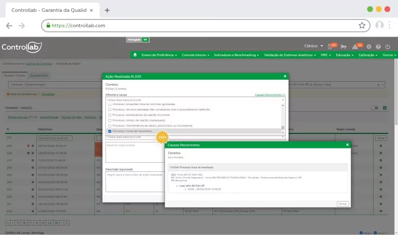Click Fechar in Causas Recorrentes popup
Viewport: 398px width, 235px height.
(343, 204)
